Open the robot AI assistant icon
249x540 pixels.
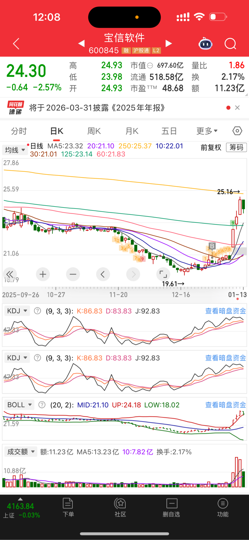(206, 43)
